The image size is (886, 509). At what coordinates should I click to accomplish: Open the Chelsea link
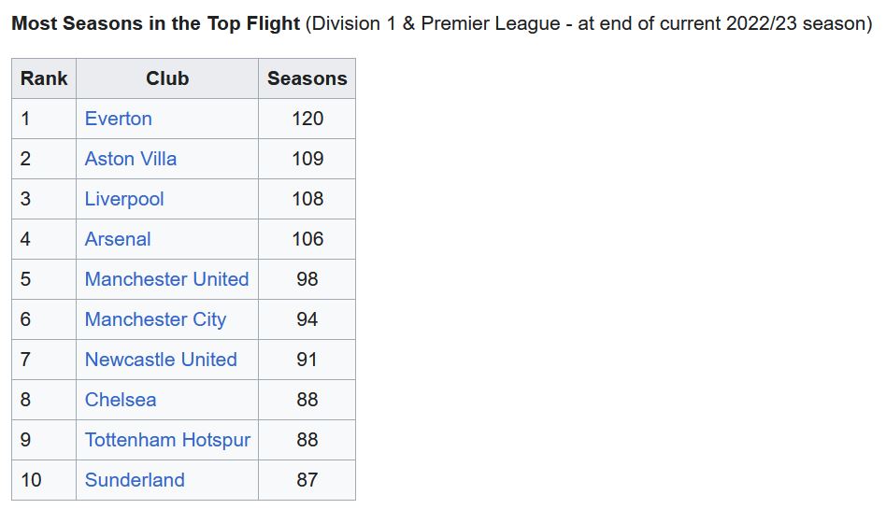pos(121,400)
